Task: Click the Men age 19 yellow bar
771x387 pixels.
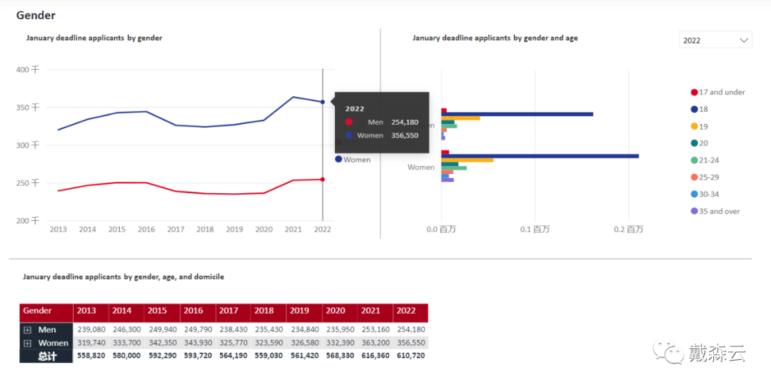Action: (x=460, y=118)
